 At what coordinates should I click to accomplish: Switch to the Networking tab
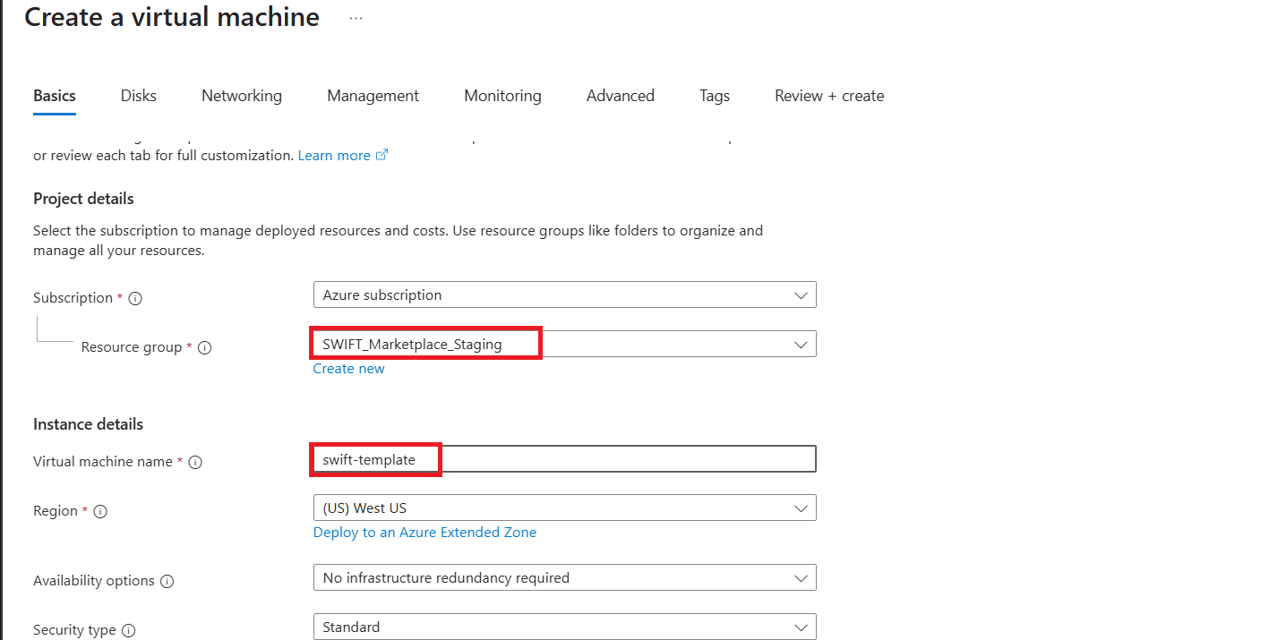click(242, 96)
